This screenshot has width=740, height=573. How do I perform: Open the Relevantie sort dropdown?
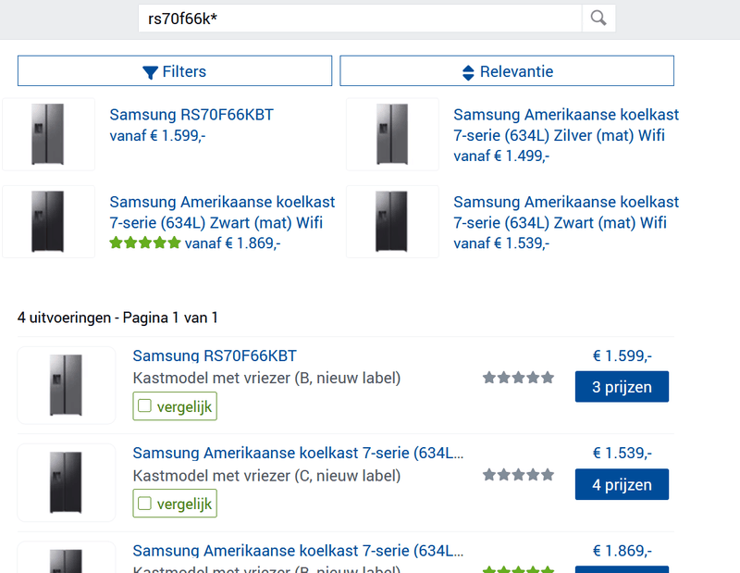507,71
